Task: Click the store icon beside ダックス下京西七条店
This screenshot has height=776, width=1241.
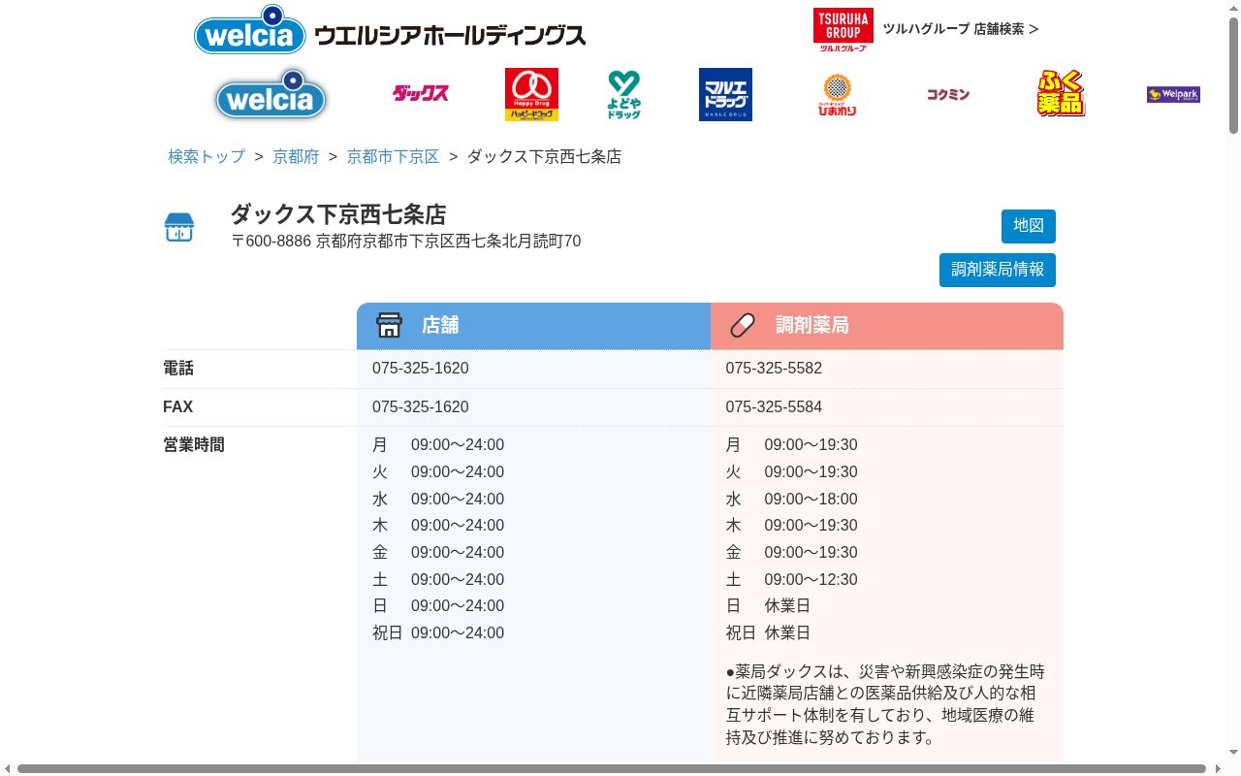Action: click(x=179, y=227)
